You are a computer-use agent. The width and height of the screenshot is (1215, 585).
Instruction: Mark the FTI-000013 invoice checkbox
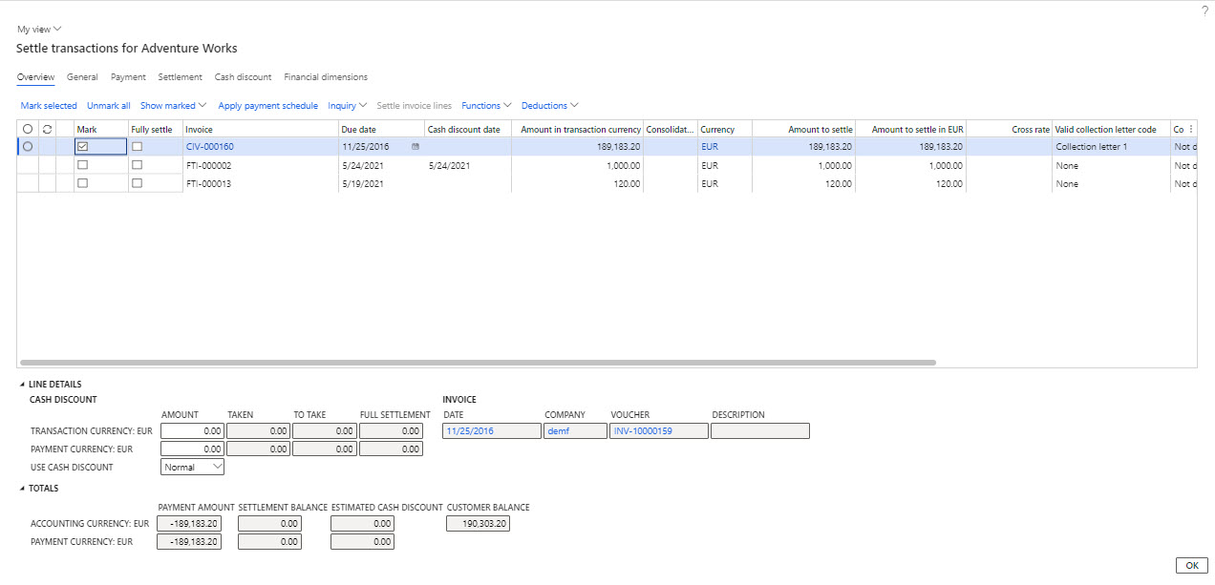tap(82, 183)
